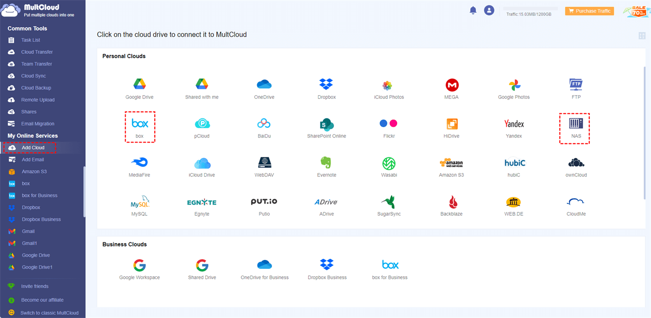The width and height of the screenshot is (651, 318).
Task: Add the Putio service
Action: coord(264,201)
